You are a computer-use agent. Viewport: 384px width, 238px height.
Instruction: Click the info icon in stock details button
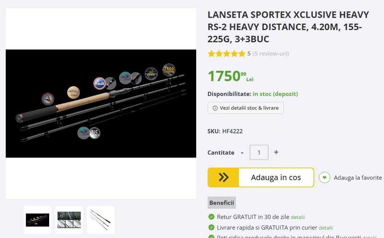click(x=215, y=108)
